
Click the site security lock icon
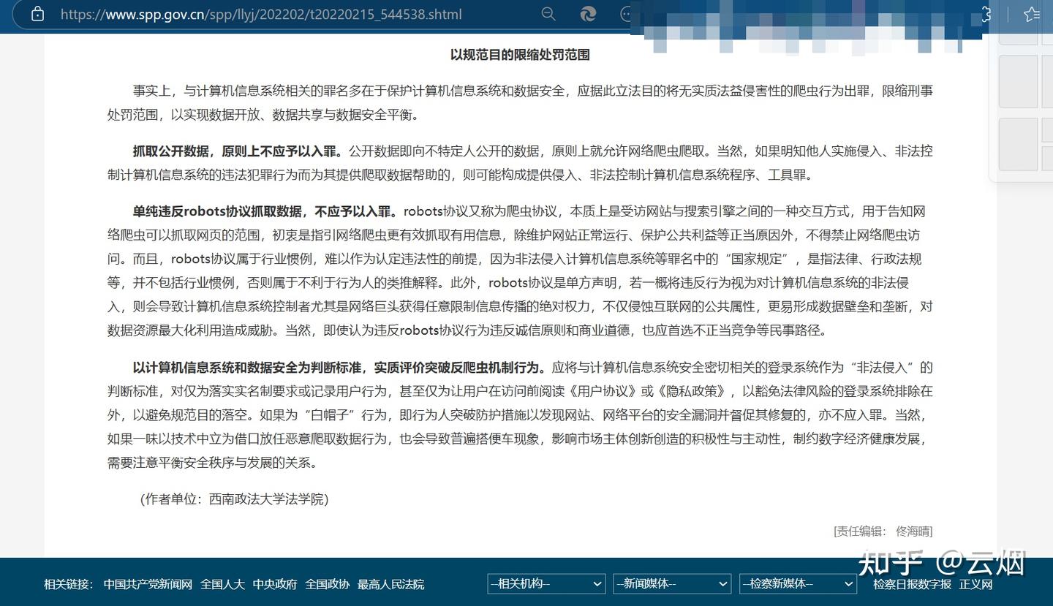coord(38,14)
